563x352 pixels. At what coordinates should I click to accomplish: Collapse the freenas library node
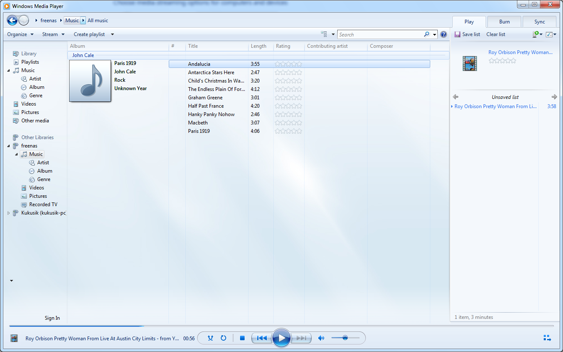[x=9, y=146]
